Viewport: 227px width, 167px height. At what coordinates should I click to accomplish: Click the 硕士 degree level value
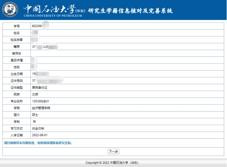[x=35, y=115]
